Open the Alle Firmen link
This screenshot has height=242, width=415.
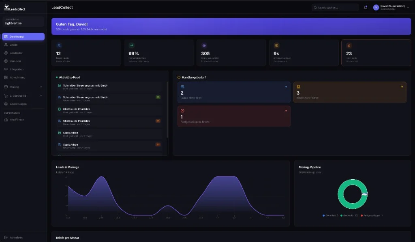tap(23, 119)
